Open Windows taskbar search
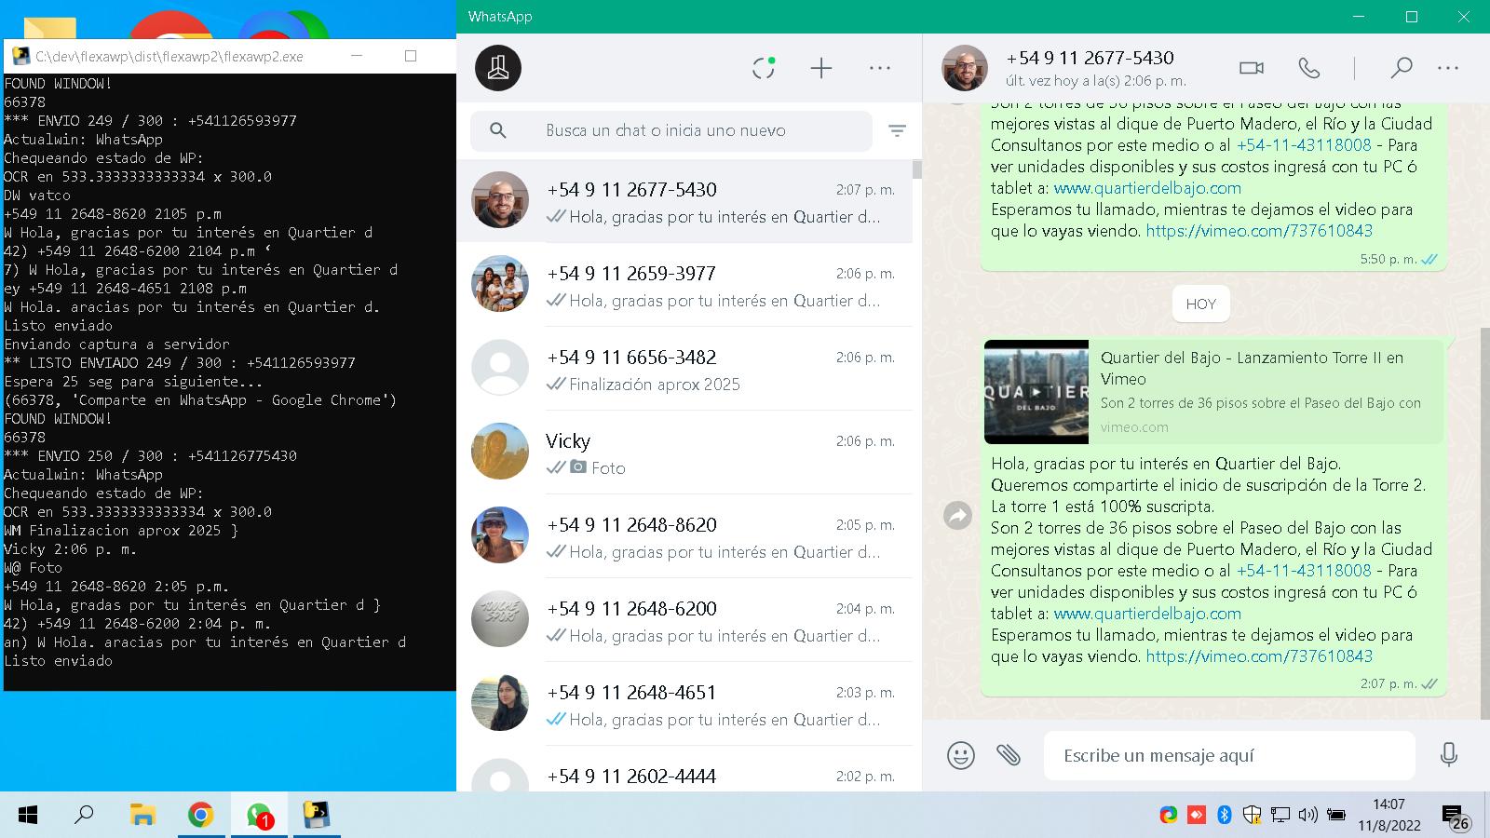The height and width of the screenshot is (838, 1490). click(84, 816)
